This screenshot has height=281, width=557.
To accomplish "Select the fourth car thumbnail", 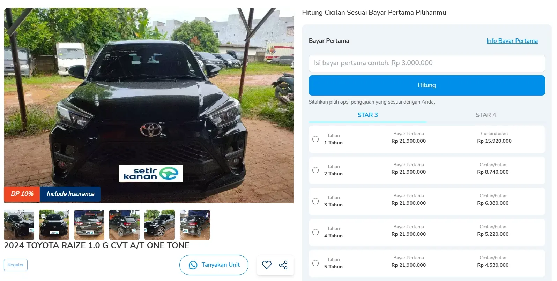I will click(x=124, y=225).
